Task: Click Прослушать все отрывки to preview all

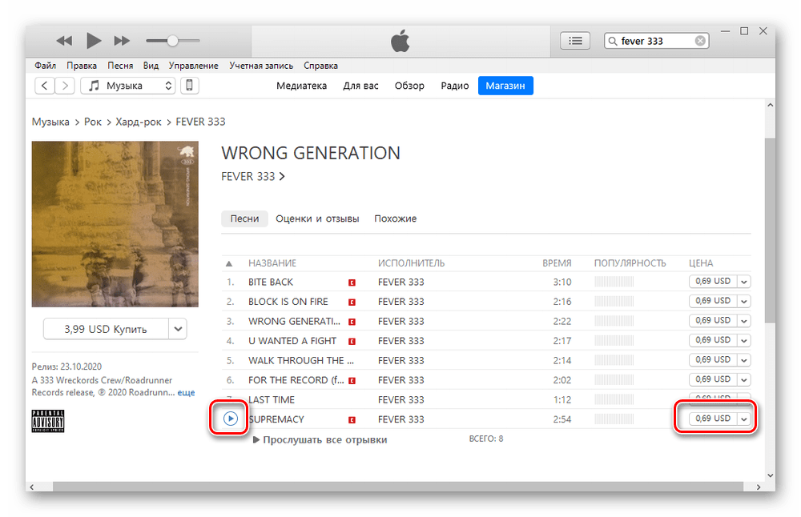Action: (x=324, y=439)
